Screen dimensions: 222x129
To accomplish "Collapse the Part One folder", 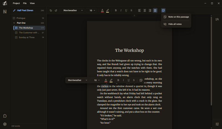I will (x=14, y=23).
